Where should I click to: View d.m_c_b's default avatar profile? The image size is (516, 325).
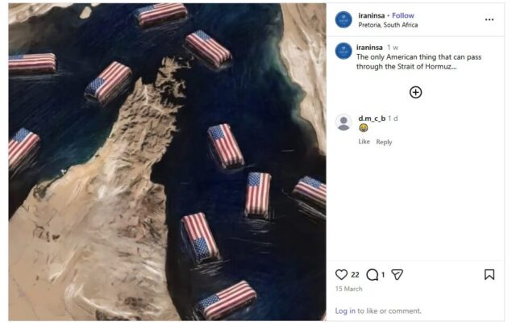click(343, 122)
